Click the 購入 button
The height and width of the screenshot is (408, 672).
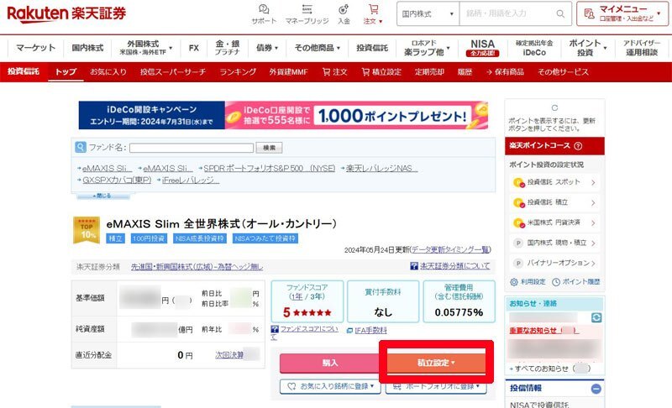tap(330, 363)
